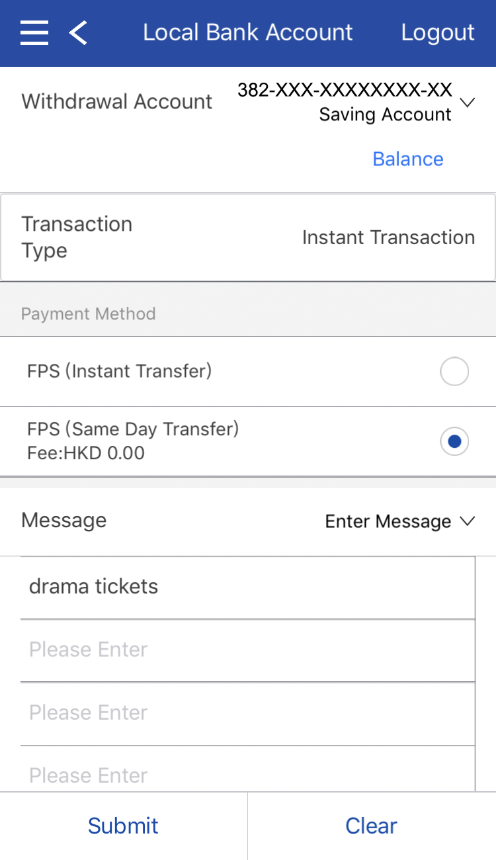Tap the Instant Transaction value
496x860 pixels.
tap(388, 237)
